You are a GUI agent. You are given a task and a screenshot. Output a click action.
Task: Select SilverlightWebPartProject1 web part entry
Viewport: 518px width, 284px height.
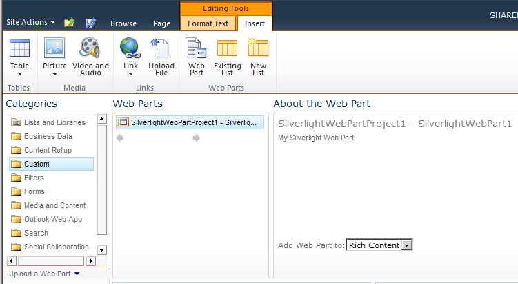[x=190, y=122]
